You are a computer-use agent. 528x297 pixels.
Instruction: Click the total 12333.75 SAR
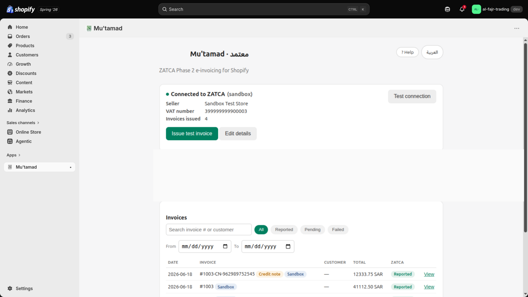point(368,274)
